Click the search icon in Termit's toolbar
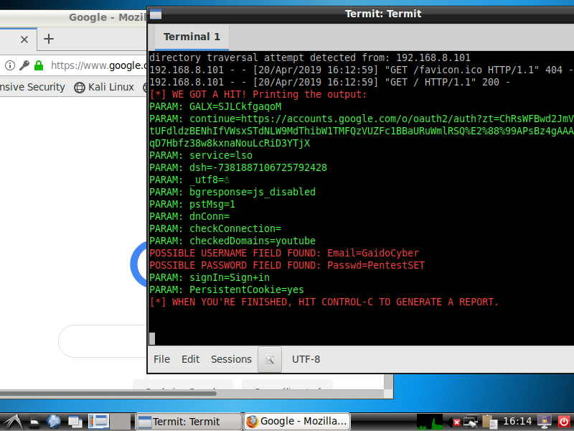This screenshot has height=431, width=574. pos(270,359)
